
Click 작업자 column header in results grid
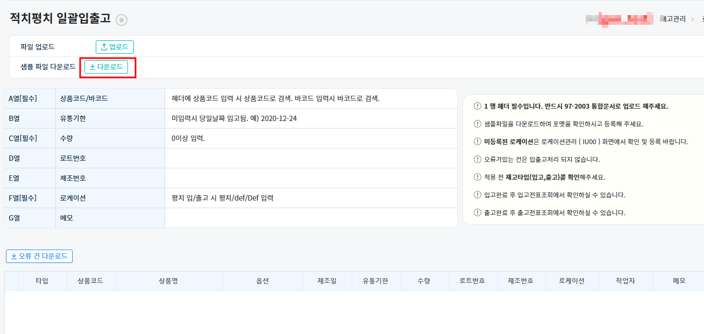(625, 281)
